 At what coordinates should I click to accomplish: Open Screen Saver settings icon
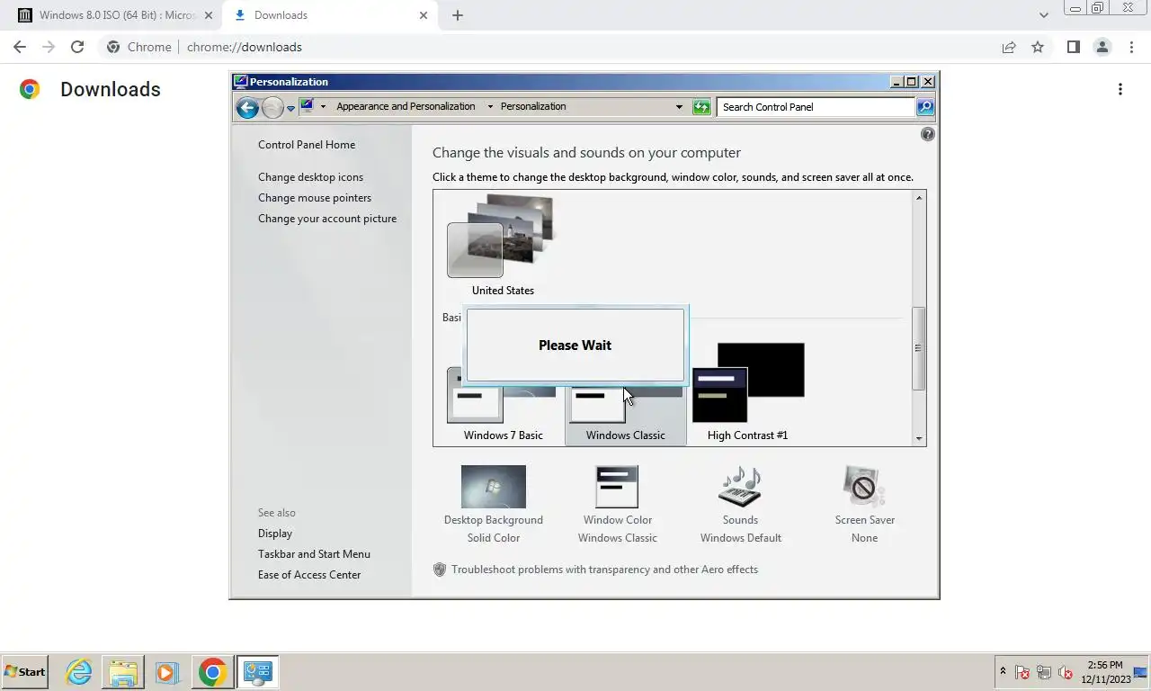pos(864,487)
